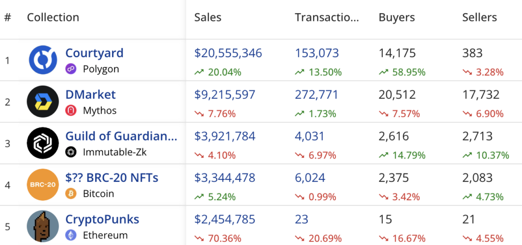
Task: Open the Courtyard collection link
Action: click(94, 53)
